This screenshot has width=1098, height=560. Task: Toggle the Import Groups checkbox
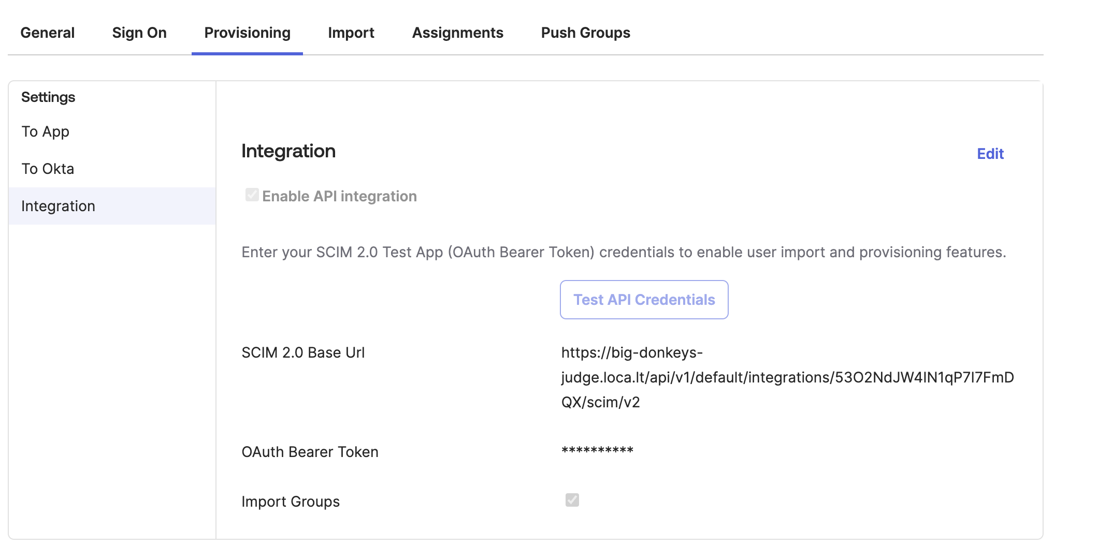pos(572,500)
